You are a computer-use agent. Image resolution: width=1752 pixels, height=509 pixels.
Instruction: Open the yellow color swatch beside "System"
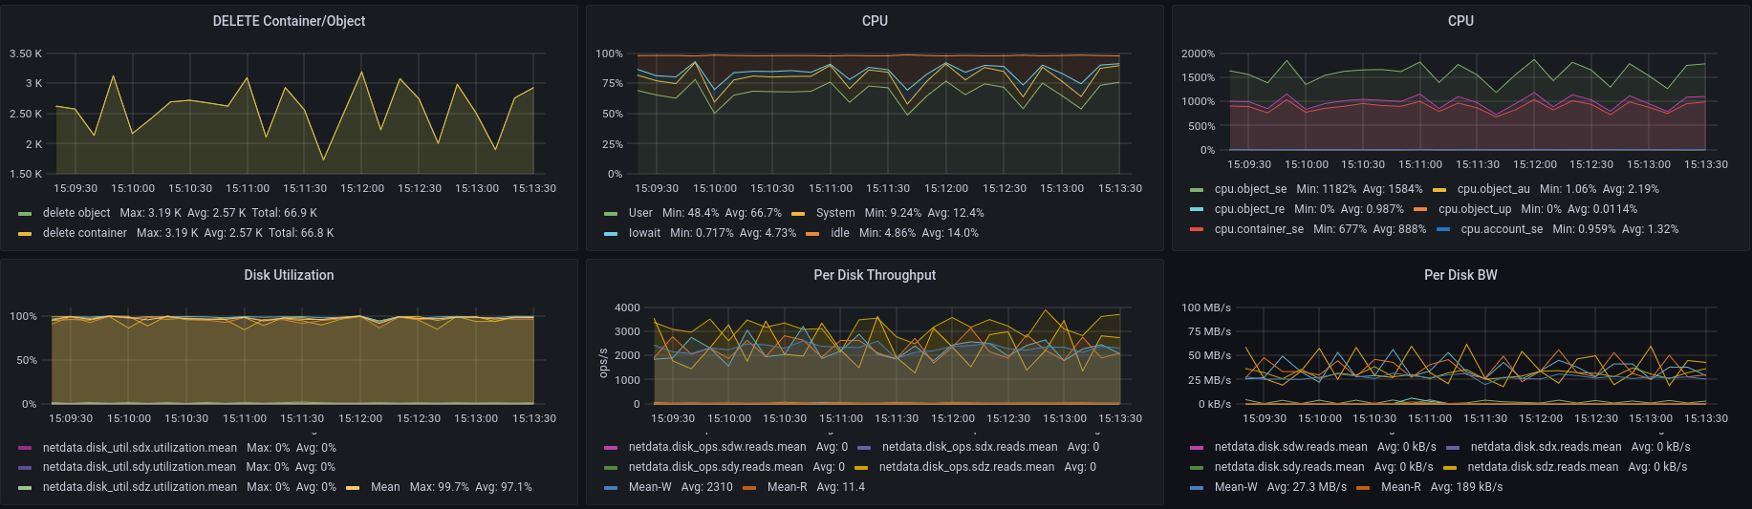798,214
